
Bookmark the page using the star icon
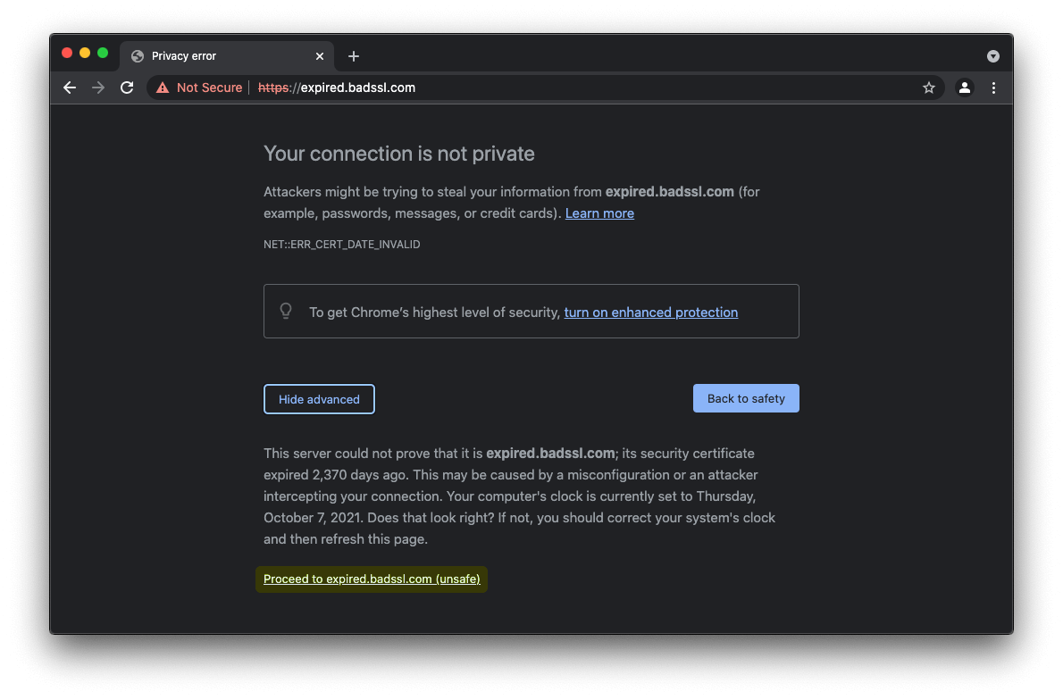(x=929, y=87)
